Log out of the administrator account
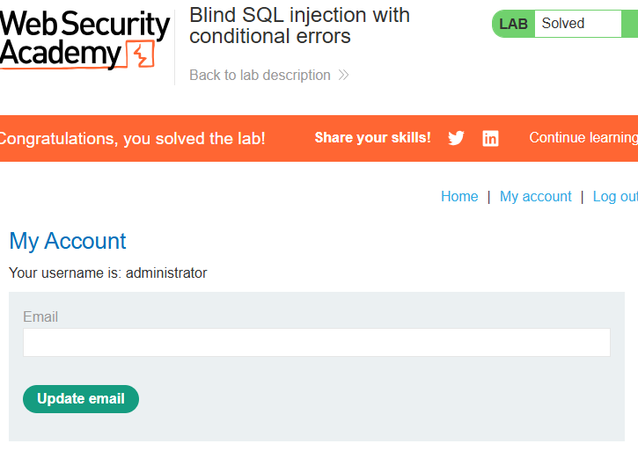638x458 pixels. 615,197
